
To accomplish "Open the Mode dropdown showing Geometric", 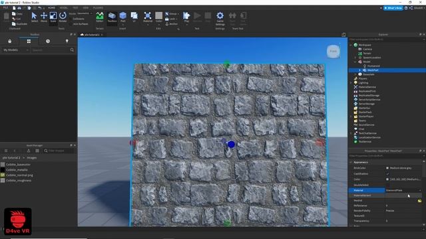I will pos(85,13).
